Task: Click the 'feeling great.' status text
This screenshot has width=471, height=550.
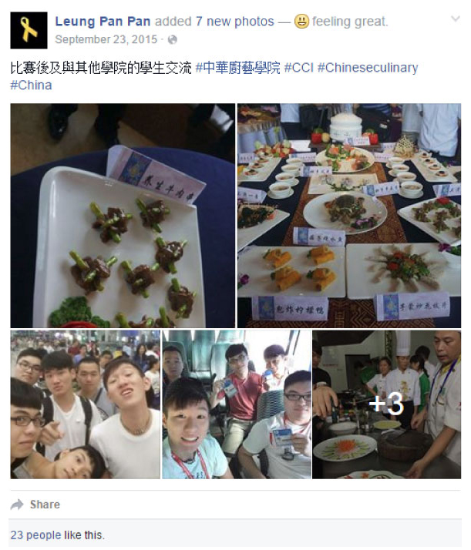Action: point(350,22)
